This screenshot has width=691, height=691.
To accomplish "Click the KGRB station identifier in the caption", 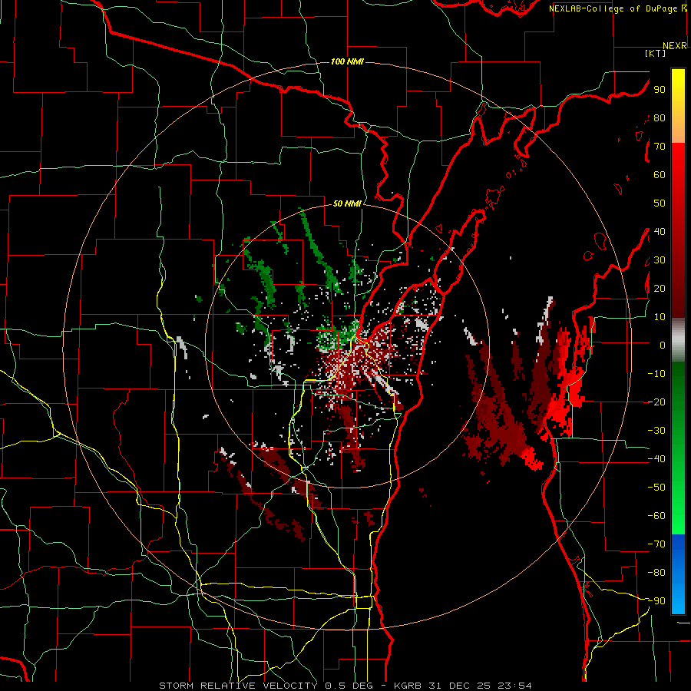I will (409, 686).
